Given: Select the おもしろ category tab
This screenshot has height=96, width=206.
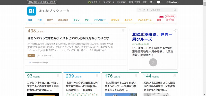Looking at the screenshot, I should (x=115, y=20).
